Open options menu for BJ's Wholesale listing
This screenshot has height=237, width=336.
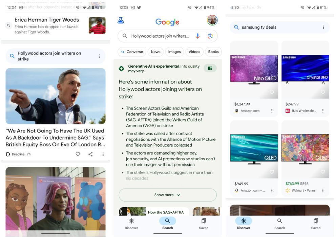tap(323, 111)
